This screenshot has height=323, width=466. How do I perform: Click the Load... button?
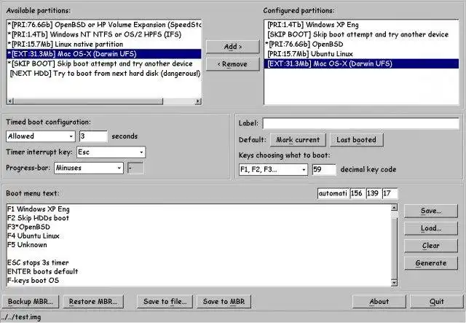(x=431, y=228)
